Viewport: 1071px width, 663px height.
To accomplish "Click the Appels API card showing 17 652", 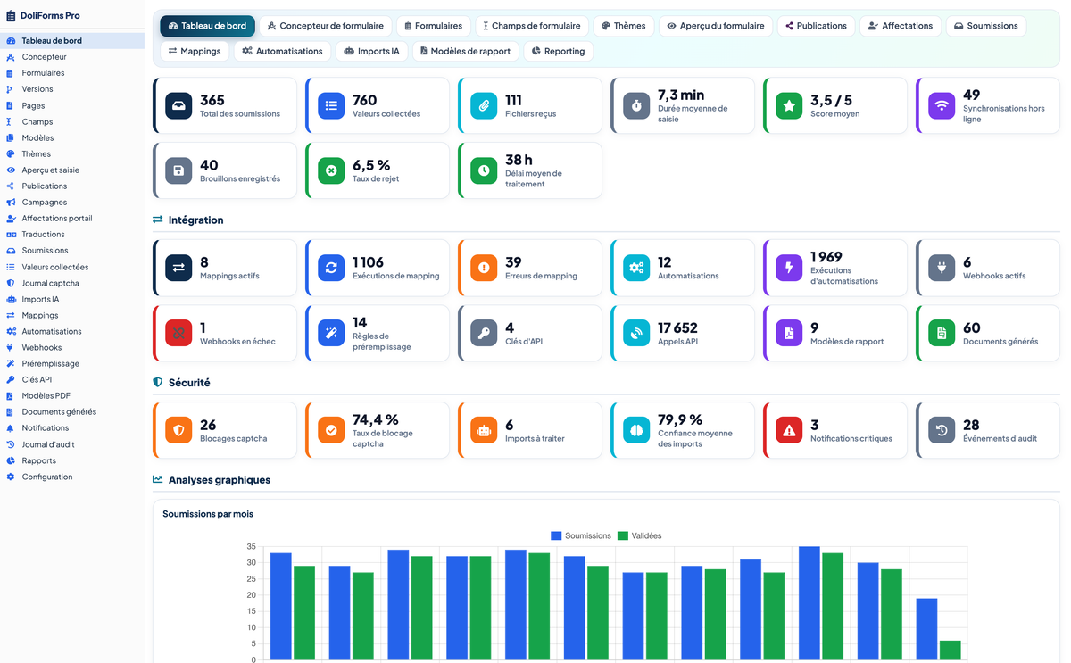I will pyautogui.click(x=683, y=333).
